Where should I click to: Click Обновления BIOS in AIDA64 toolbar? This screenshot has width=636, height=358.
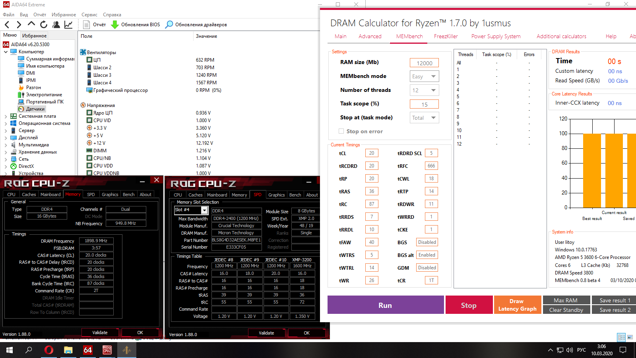tap(136, 25)
